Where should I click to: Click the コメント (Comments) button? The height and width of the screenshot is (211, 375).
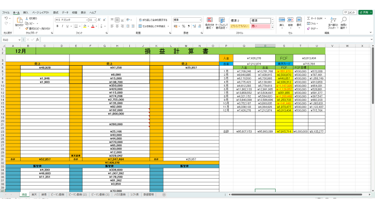pos(350,12)
